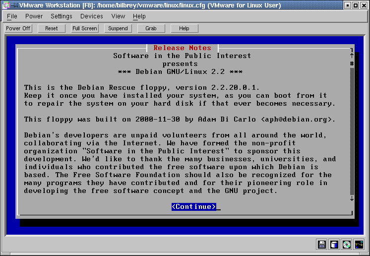The height and width of the screenshot is (256, 370).
Task: Click the floppy disk device icon
Action: 322,244
